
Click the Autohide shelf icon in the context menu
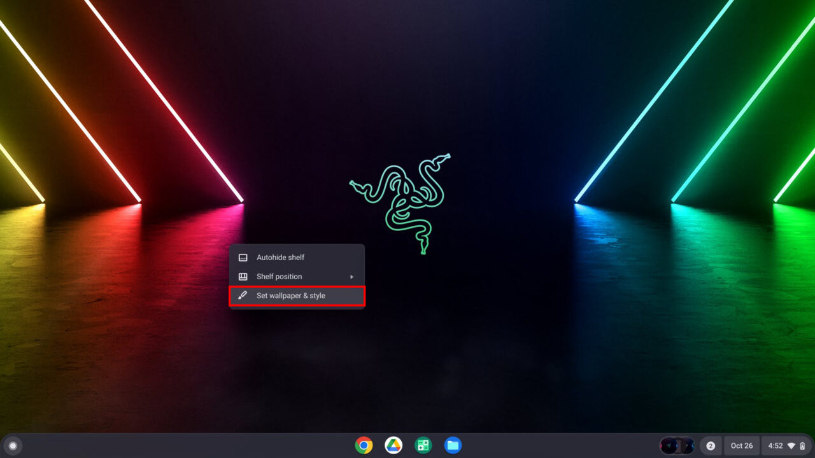[242, 257]
